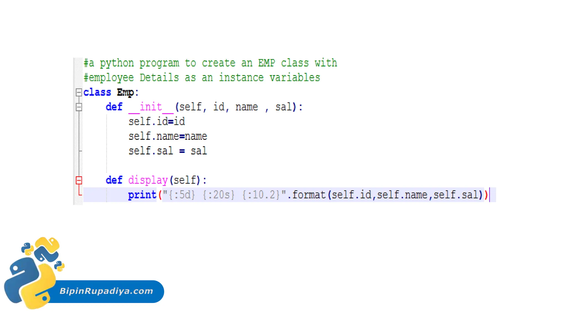Place cursor on self.id=id line
Viewport: 567px width, 319px height.
click(x=157, y=122)
